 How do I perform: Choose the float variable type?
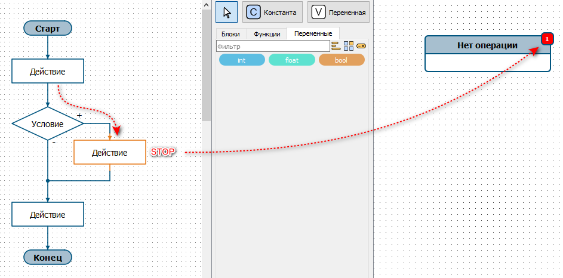[x=291, y=60]
